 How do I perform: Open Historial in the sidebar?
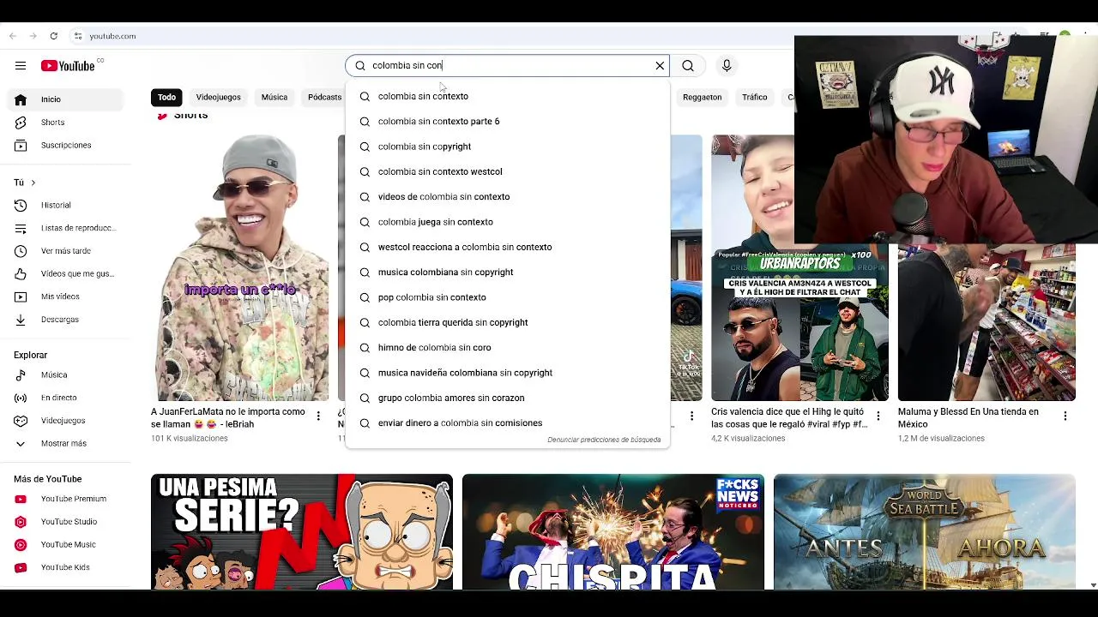click(65, 206)
